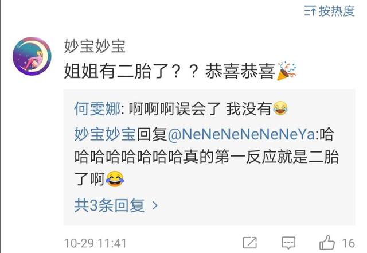The width and height of the screenshot is (367, 253).
Task: Tap the like count 16
Action: (348, 243)
